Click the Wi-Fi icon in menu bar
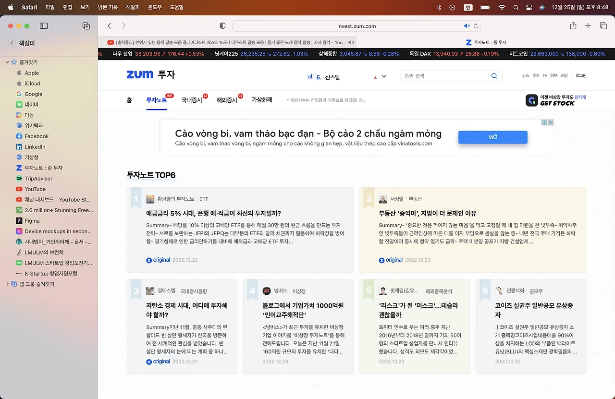 pyautogui.click(x=502, y=7)
